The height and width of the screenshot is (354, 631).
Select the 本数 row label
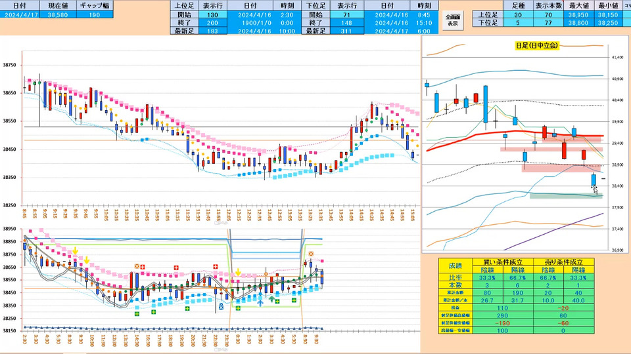point(455,285)
